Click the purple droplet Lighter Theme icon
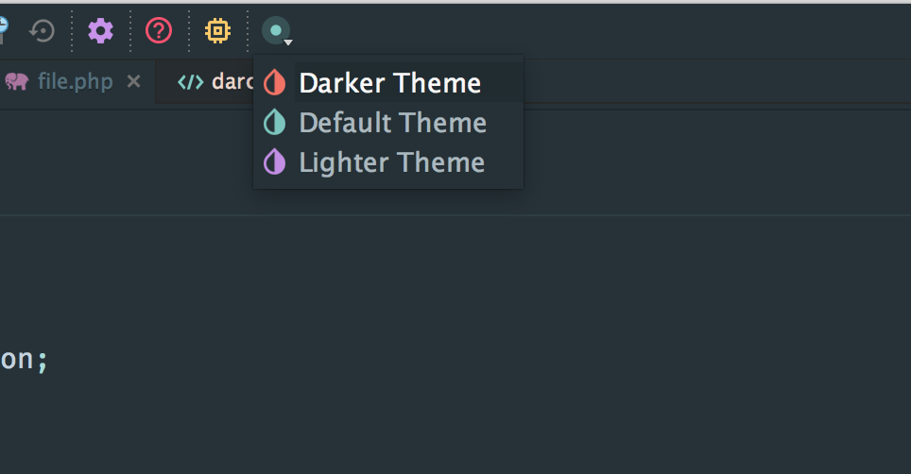Screen dimensions: 911x474 pos(274,162)
